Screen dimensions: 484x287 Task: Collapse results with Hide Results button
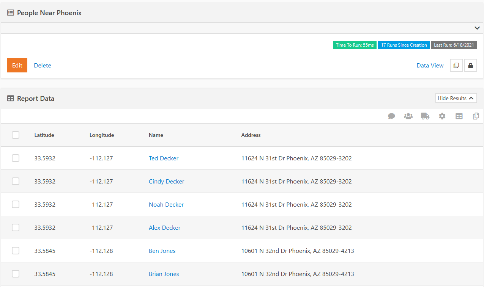(x=456, y=98)
